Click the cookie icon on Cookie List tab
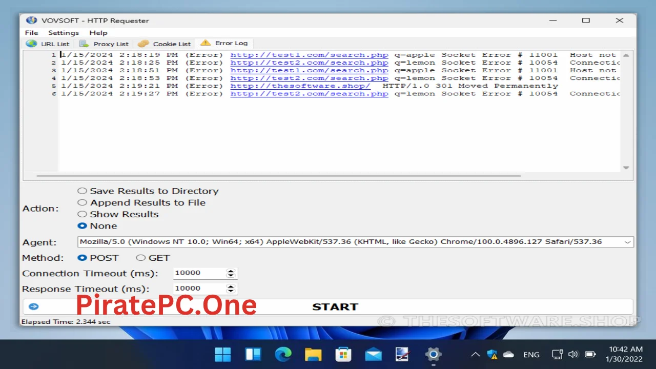Screen dimensions: 656x369 (x=143, y=44)
